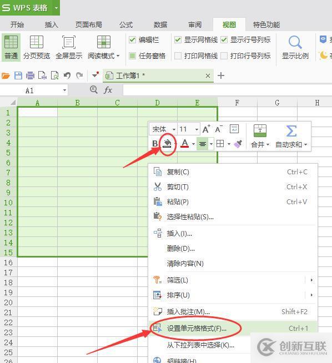This screenshot has height=363, width=332.
Task: Enable print gridlines (打印网格线)
Action: click(x=178, y=56)
